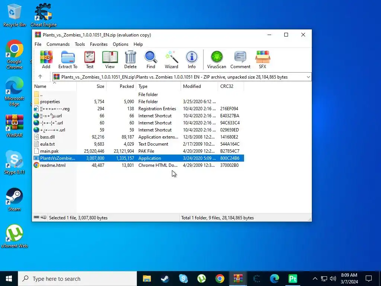The width and height of the screenshot is (381, 286).
Task: Open the Help menu
Action: pos(138,44)
